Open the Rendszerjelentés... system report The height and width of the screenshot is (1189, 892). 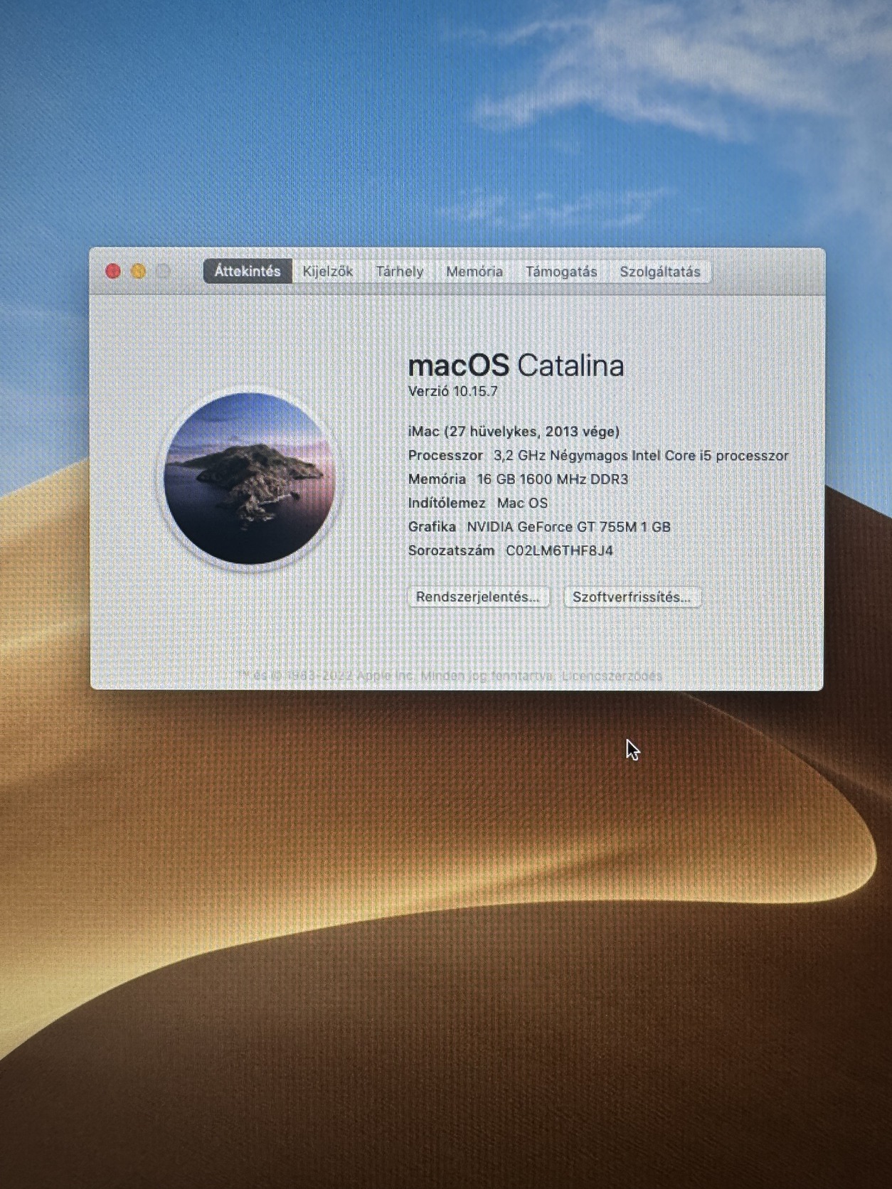click(478, 597)
